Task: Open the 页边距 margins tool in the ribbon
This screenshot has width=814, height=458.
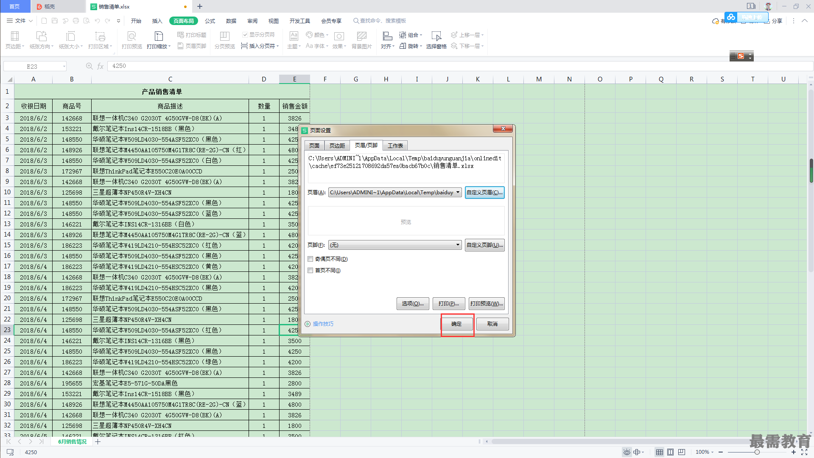Action: coord(14,40)
